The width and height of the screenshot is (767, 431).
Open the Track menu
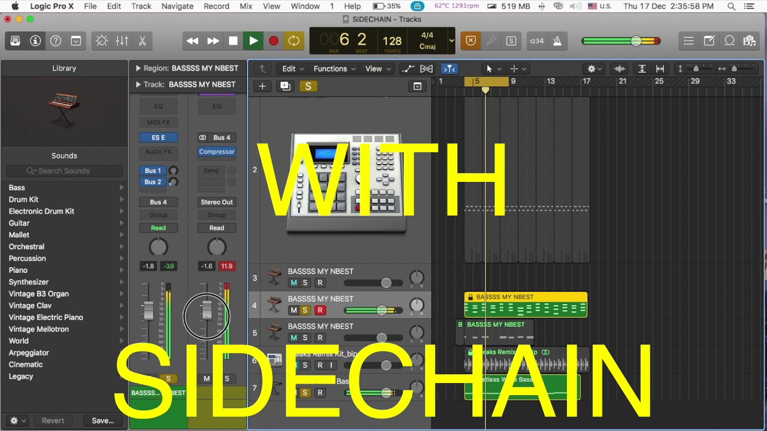tap(141, 6)
